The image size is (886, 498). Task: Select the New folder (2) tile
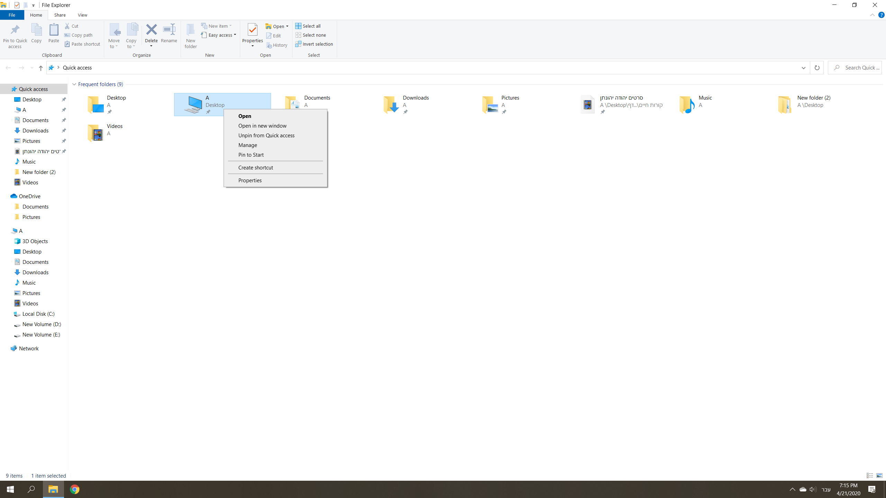(814, 104)
